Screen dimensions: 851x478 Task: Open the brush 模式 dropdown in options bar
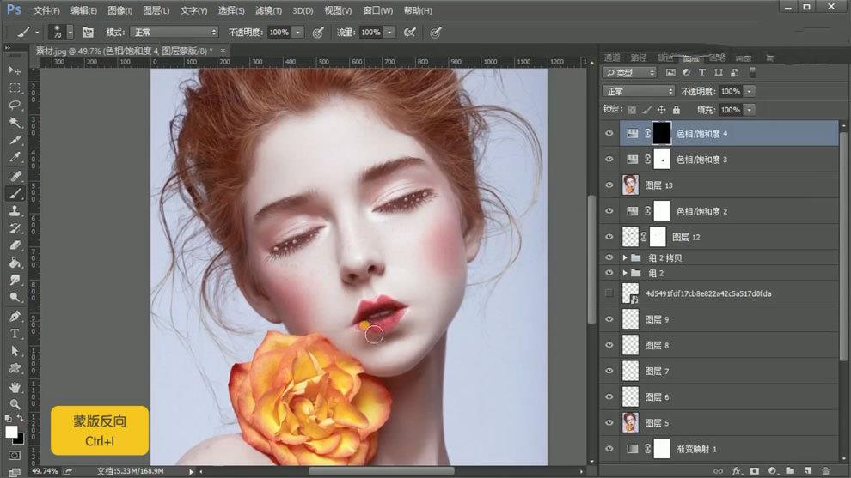point(174,32)
